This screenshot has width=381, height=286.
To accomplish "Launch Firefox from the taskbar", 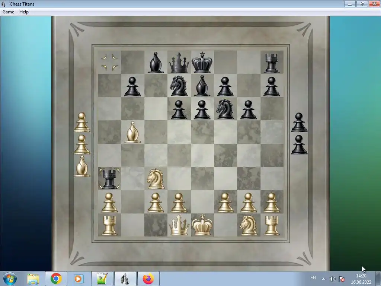I will [x=148, y=279].
